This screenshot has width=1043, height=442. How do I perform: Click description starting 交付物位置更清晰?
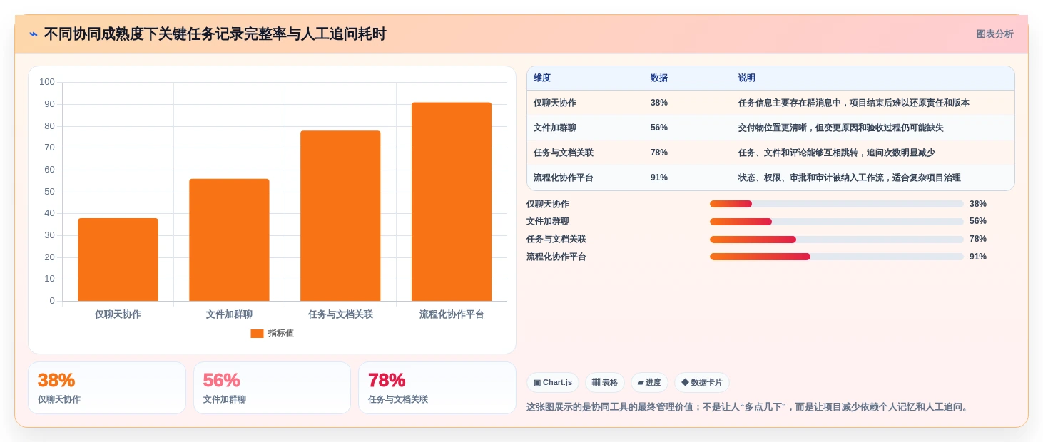coord(841,128)
